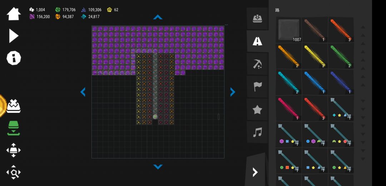This screenshot has width=386, height=186.
Task: Select the dark blue road item
Action: (341, 82)
